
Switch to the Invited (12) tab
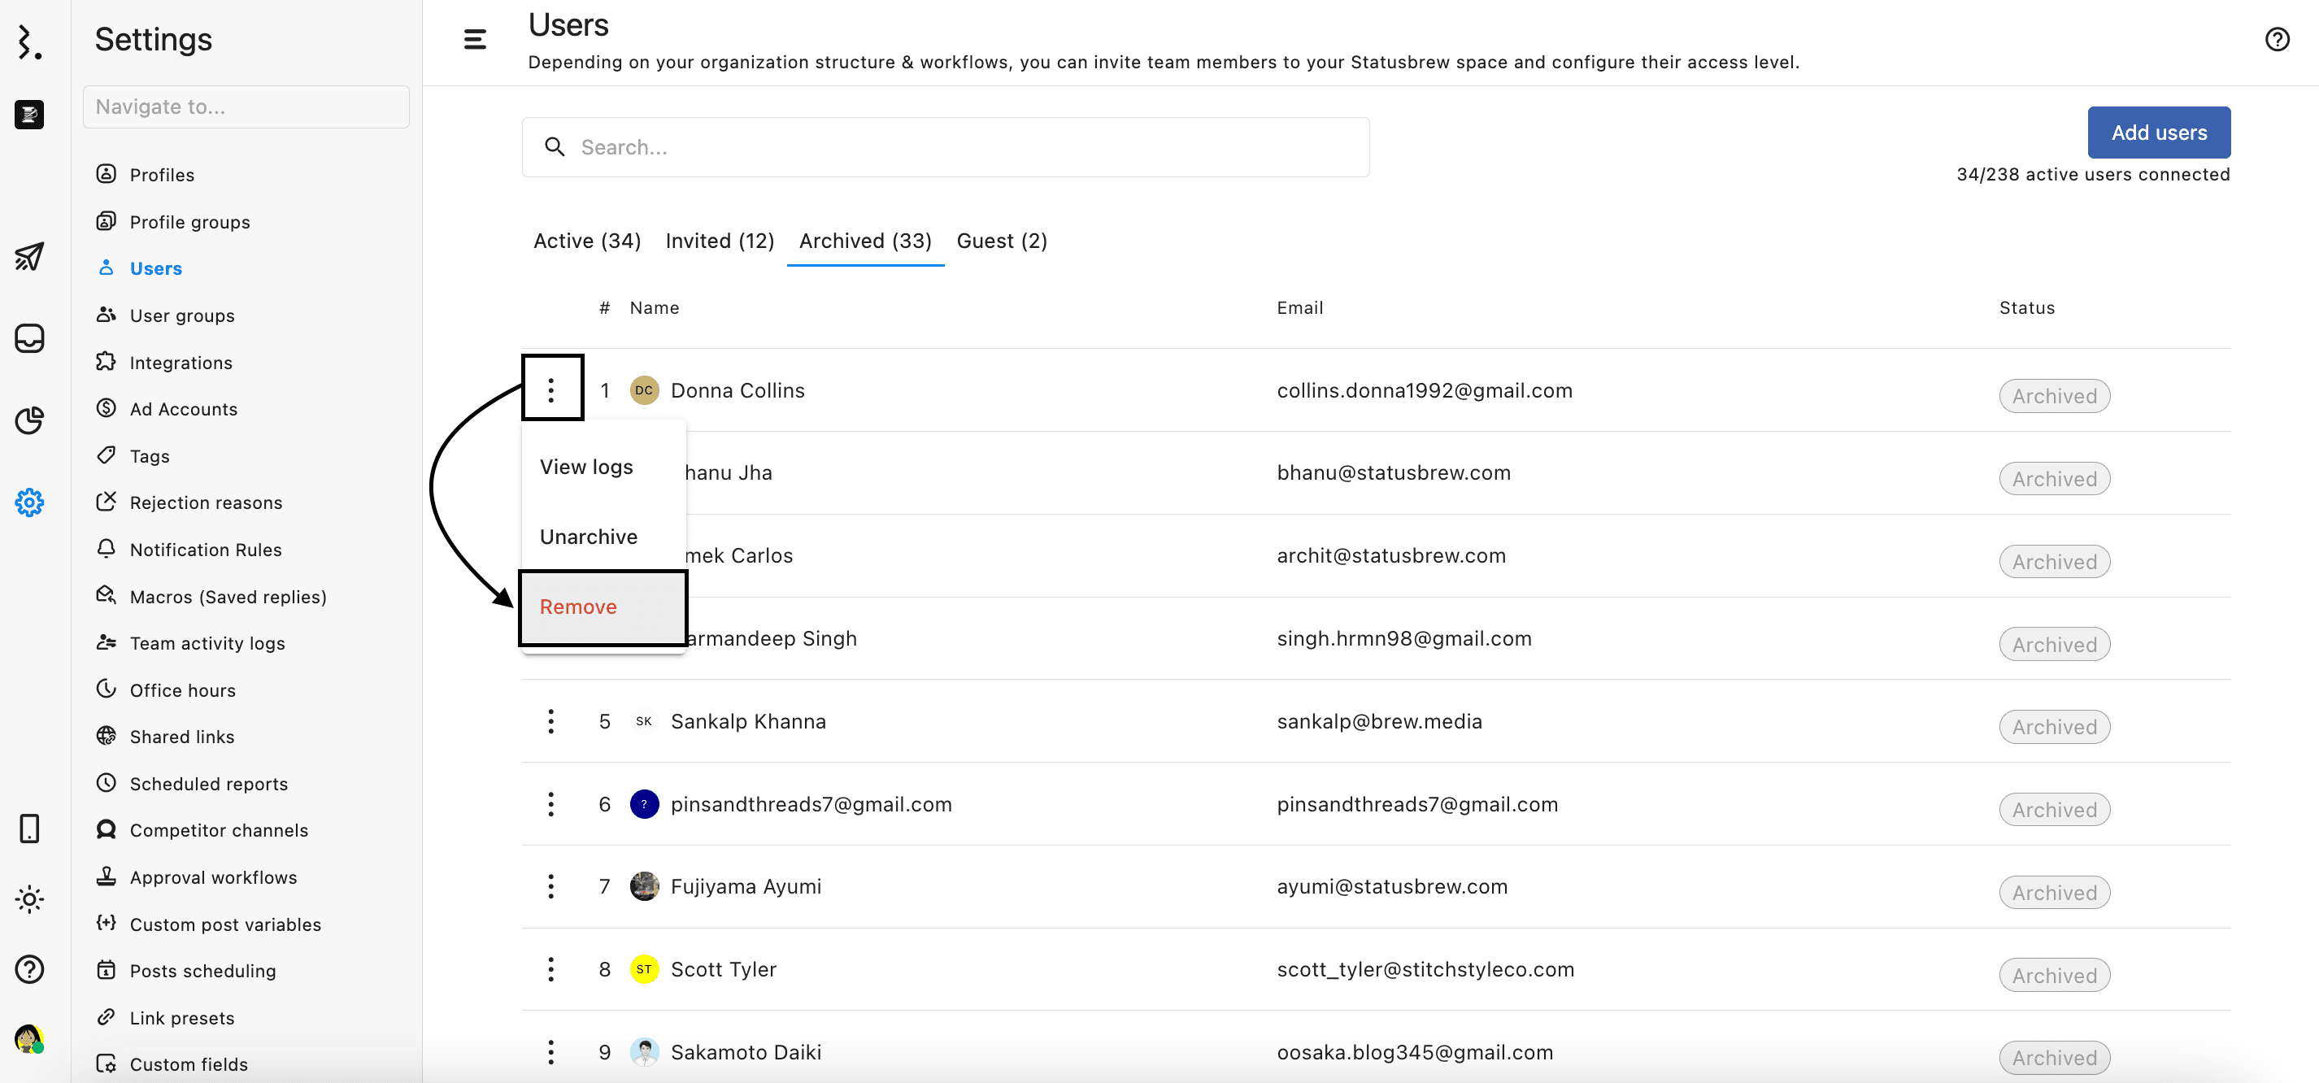click(720, 241)
